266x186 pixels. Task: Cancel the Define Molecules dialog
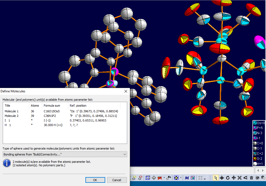click(x=117, y=180)
